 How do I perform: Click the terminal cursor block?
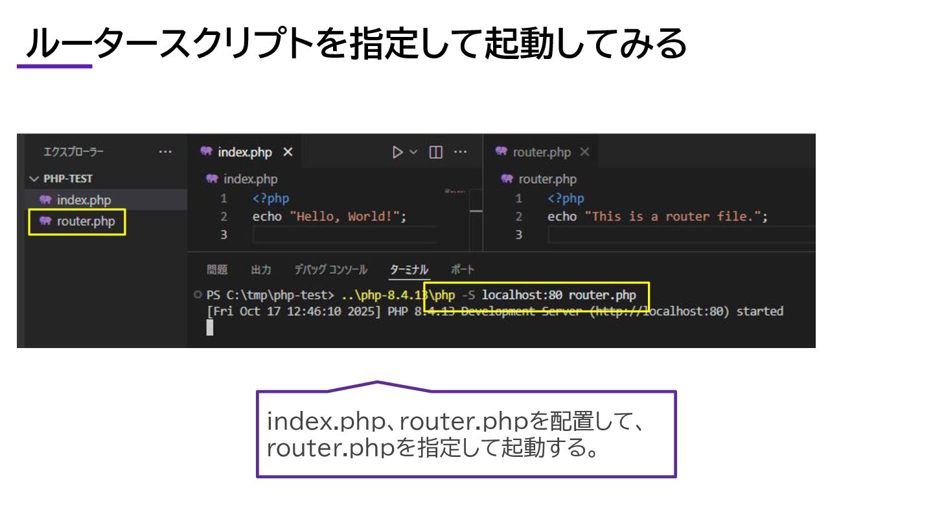coord(210,327)
